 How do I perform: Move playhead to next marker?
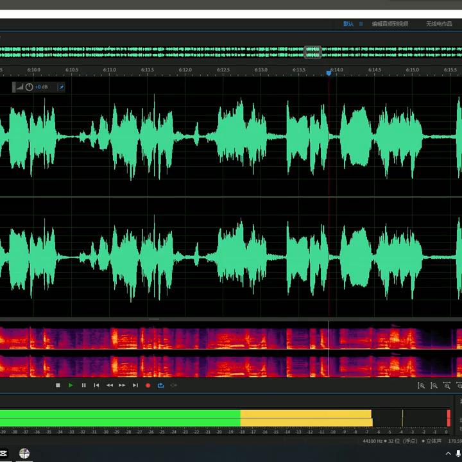pyautogui.click(x=135, y=385)
